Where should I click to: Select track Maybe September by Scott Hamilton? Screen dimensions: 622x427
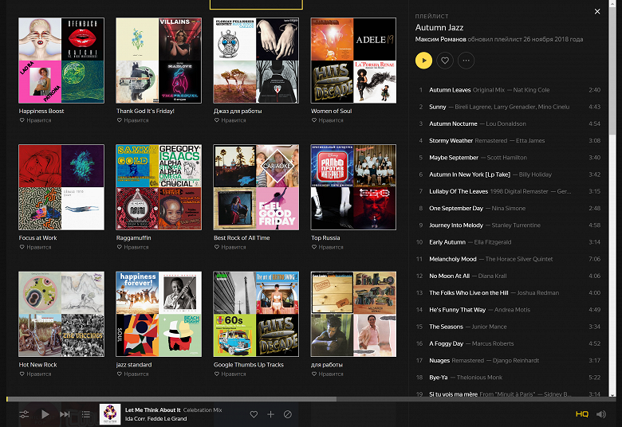pos(510,158)
